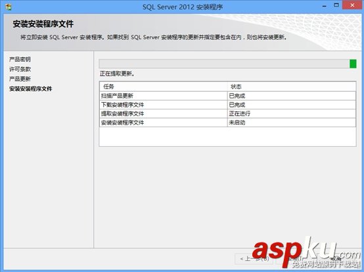The image size is (364, 272).
Task: Select 产品更新 step in left sidebar
Action: tap(20, 79)
